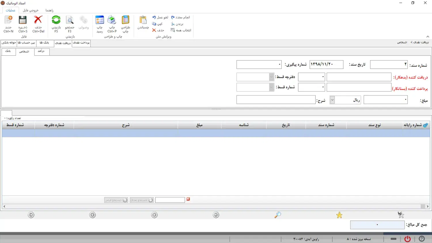Viewport: 432px width, 243px height.
Task: Open the جستجو (Search) F3 tool
Action: coord(70,20)
